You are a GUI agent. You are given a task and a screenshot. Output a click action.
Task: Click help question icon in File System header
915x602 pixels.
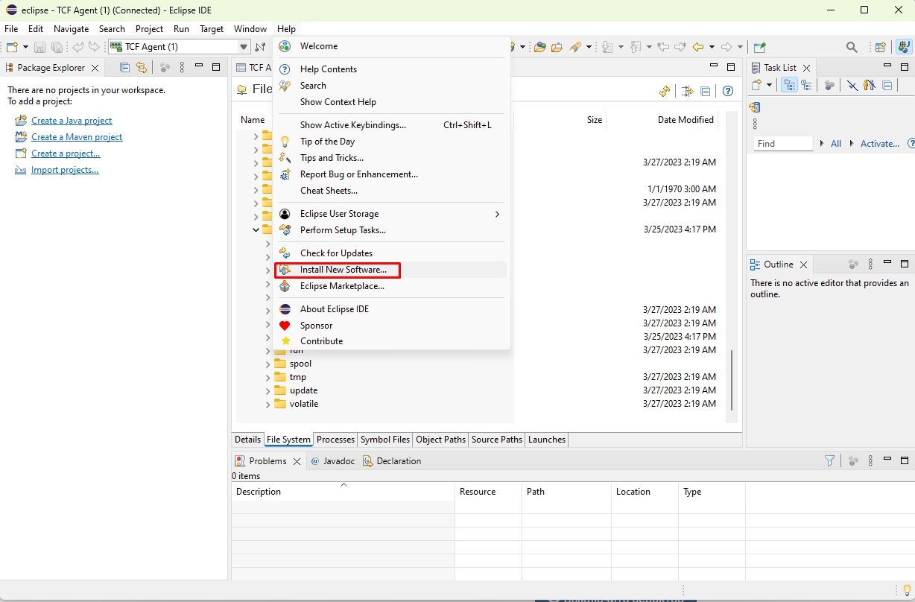click(728, 91)
